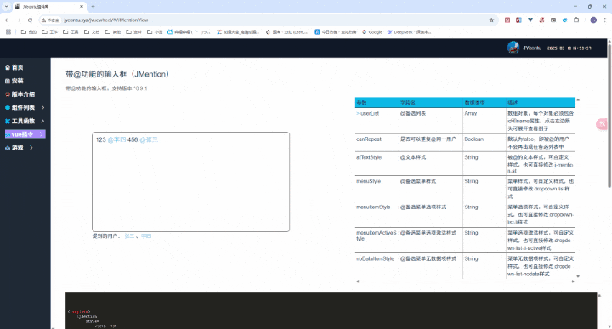The height and width of the screenshot is (329, 612).
Task: Open the 工具 bookmark folder
Action: pos(71,32)
